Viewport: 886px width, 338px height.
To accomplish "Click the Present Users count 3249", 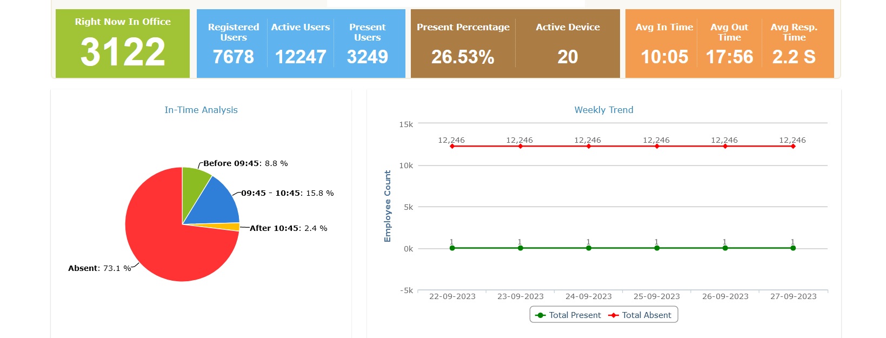I will click(368, 57).
